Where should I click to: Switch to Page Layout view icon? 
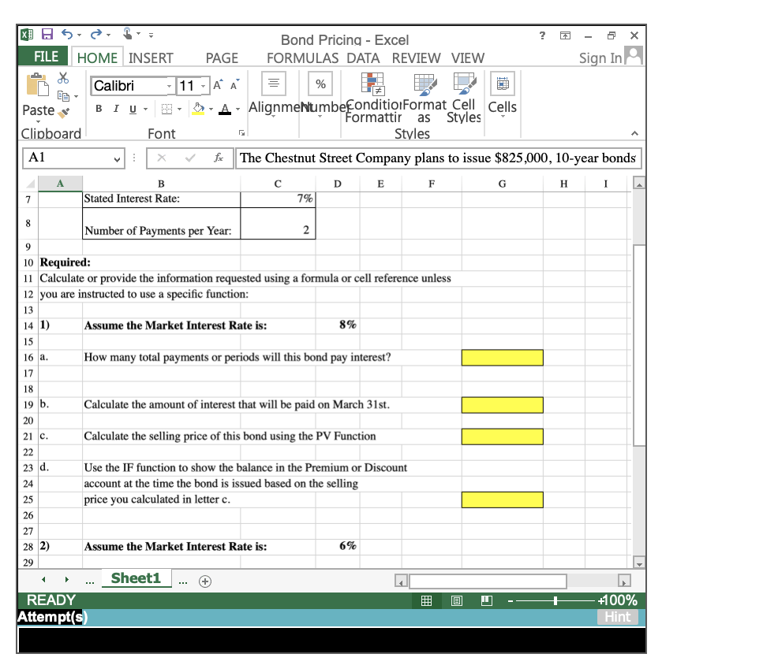tap(456, 600)
